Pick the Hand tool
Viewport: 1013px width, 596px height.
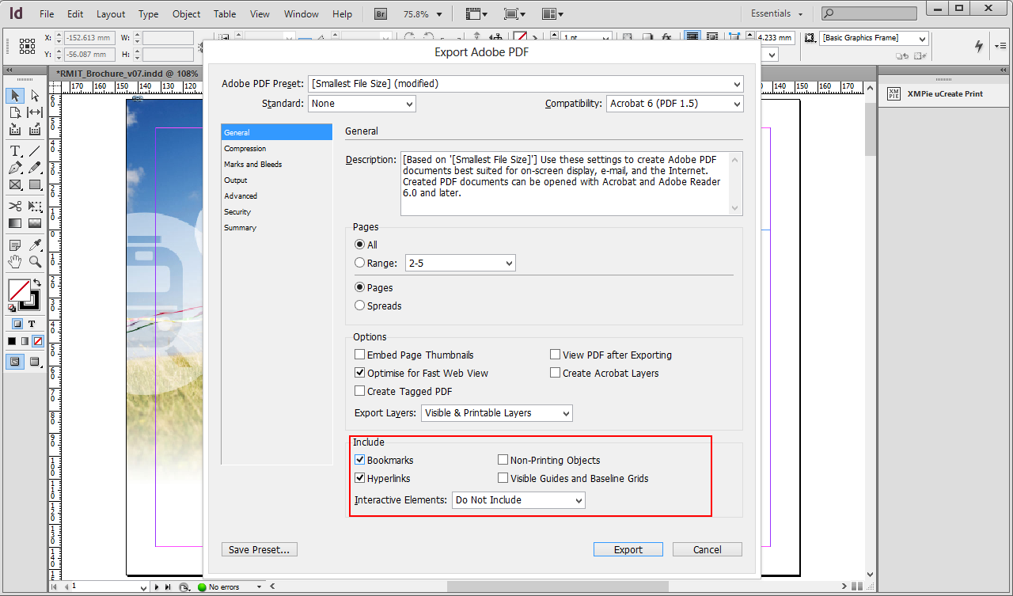click(x=14, y=262)
